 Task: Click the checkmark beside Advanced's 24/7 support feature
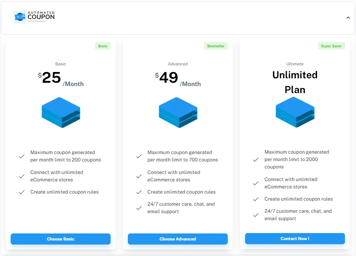[x=139, y=208]
